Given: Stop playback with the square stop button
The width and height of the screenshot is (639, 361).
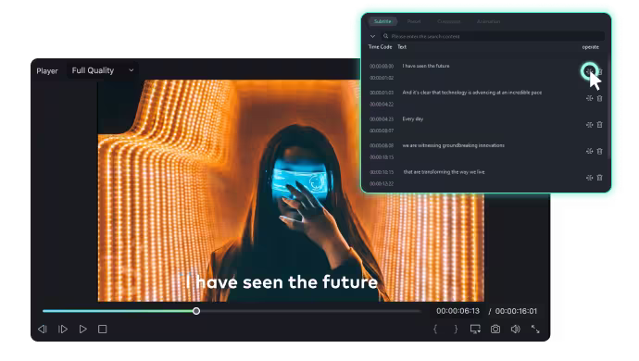Looking at the screenshot, I should tap(102, 329).
